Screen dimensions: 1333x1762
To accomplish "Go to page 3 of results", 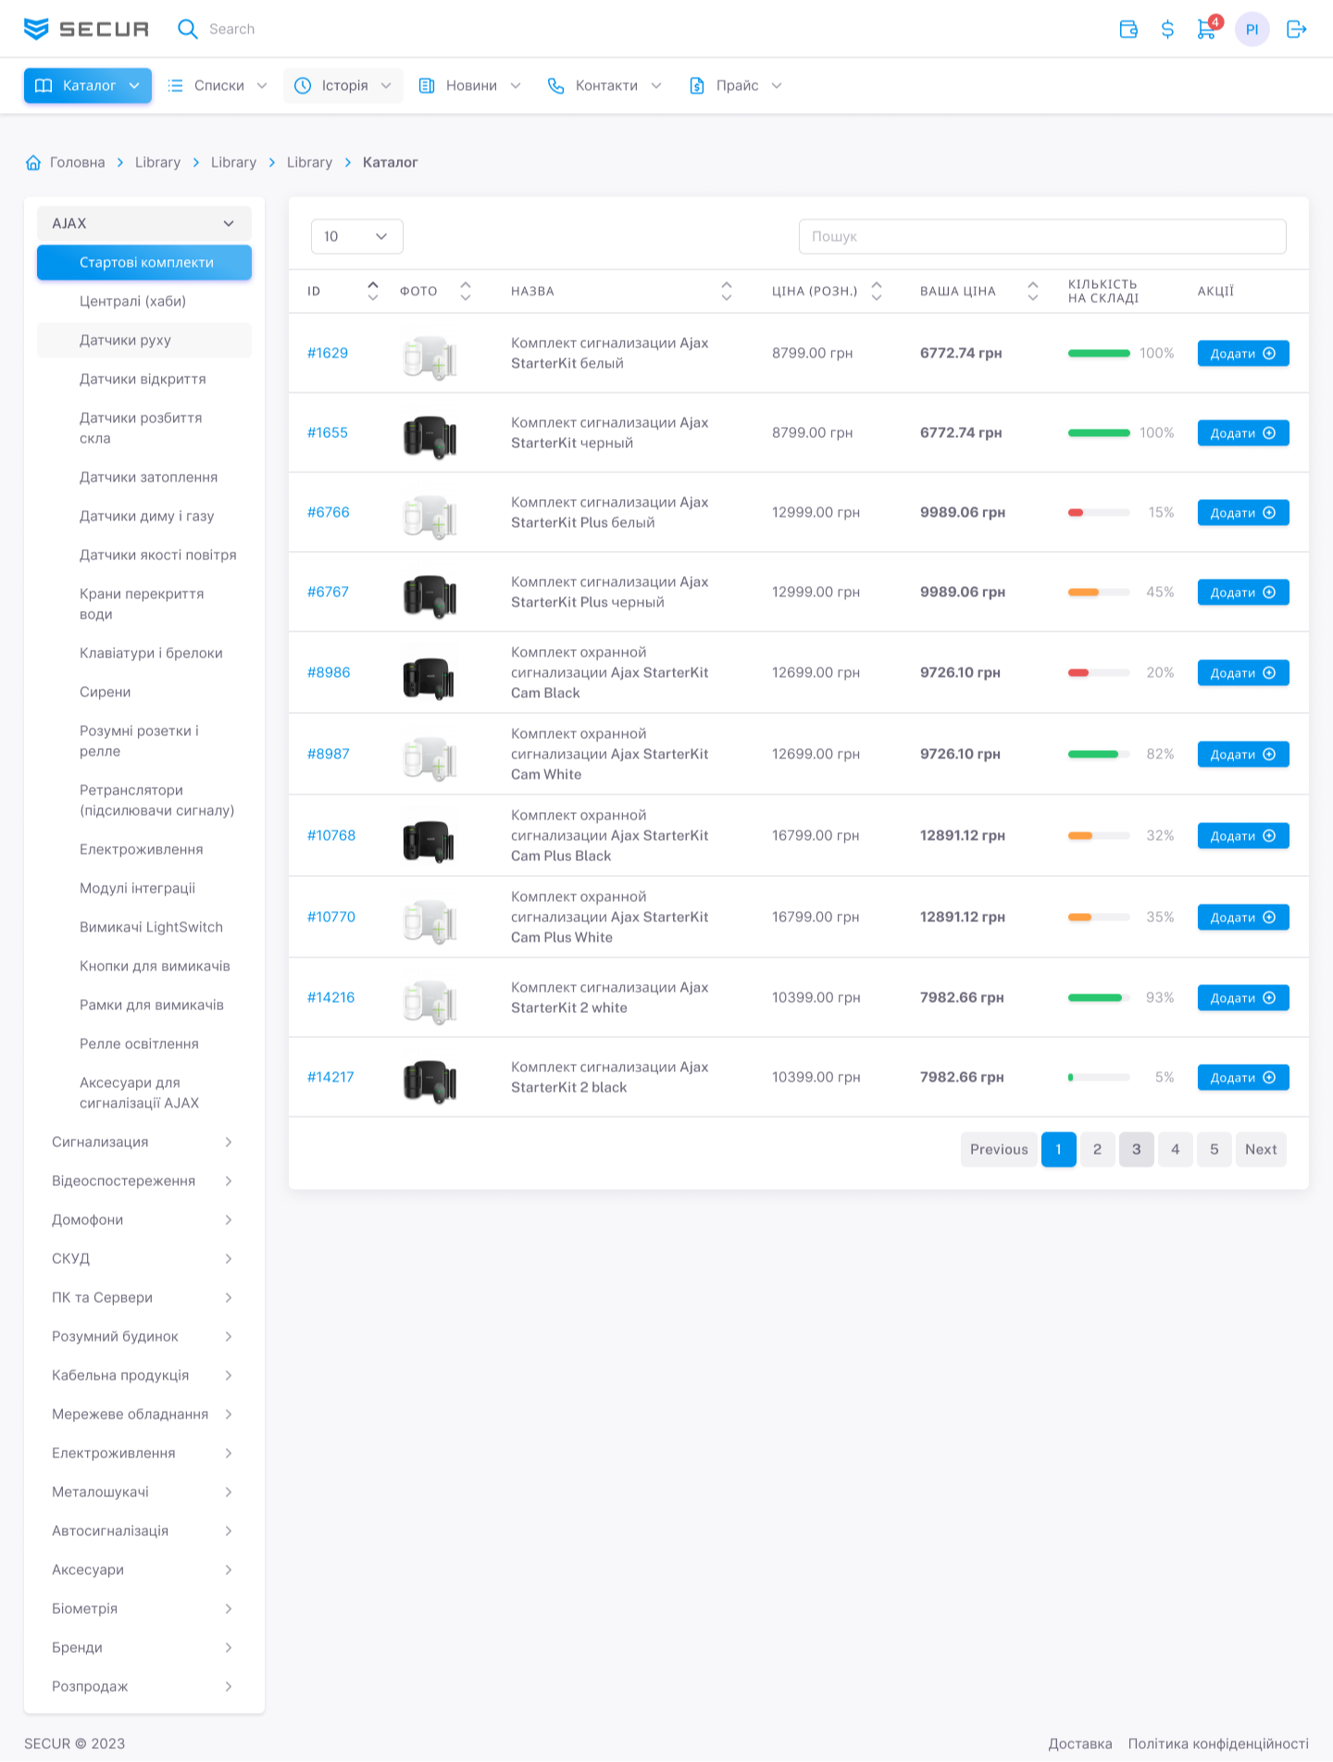I will pos(1136,1149).
